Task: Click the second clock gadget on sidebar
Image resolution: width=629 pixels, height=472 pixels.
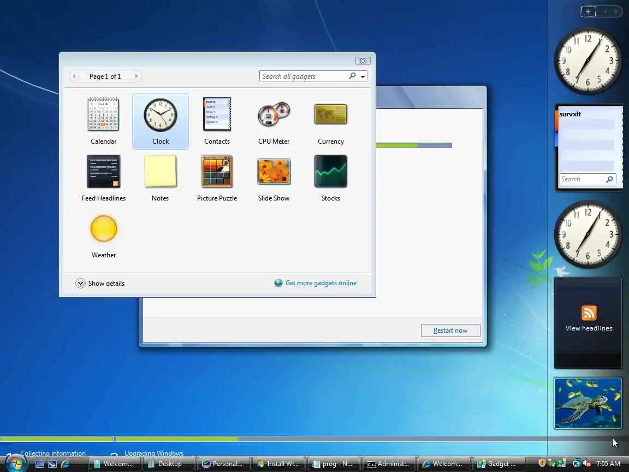Action: coord(588,234)
